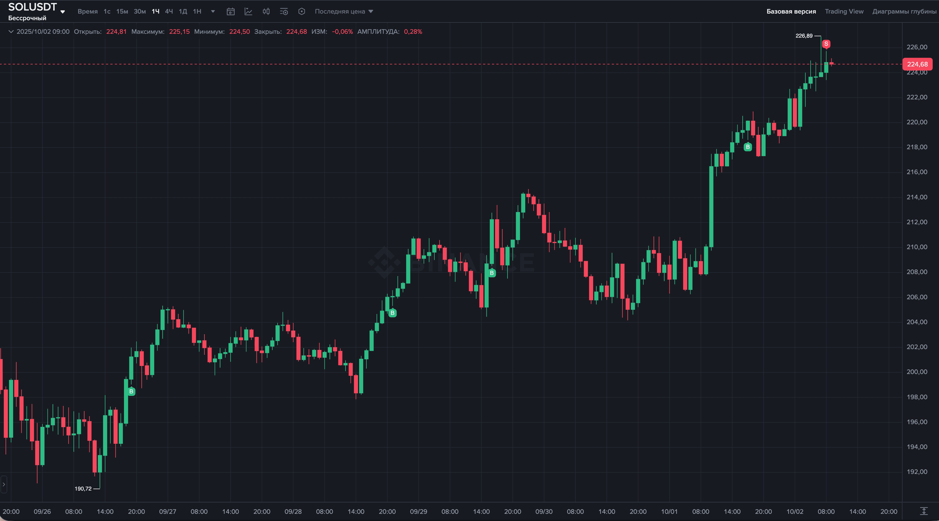Viewport: 939px width, 521px height.
Task: Click the auto-scale icon at bottom right
Action: 924,511
